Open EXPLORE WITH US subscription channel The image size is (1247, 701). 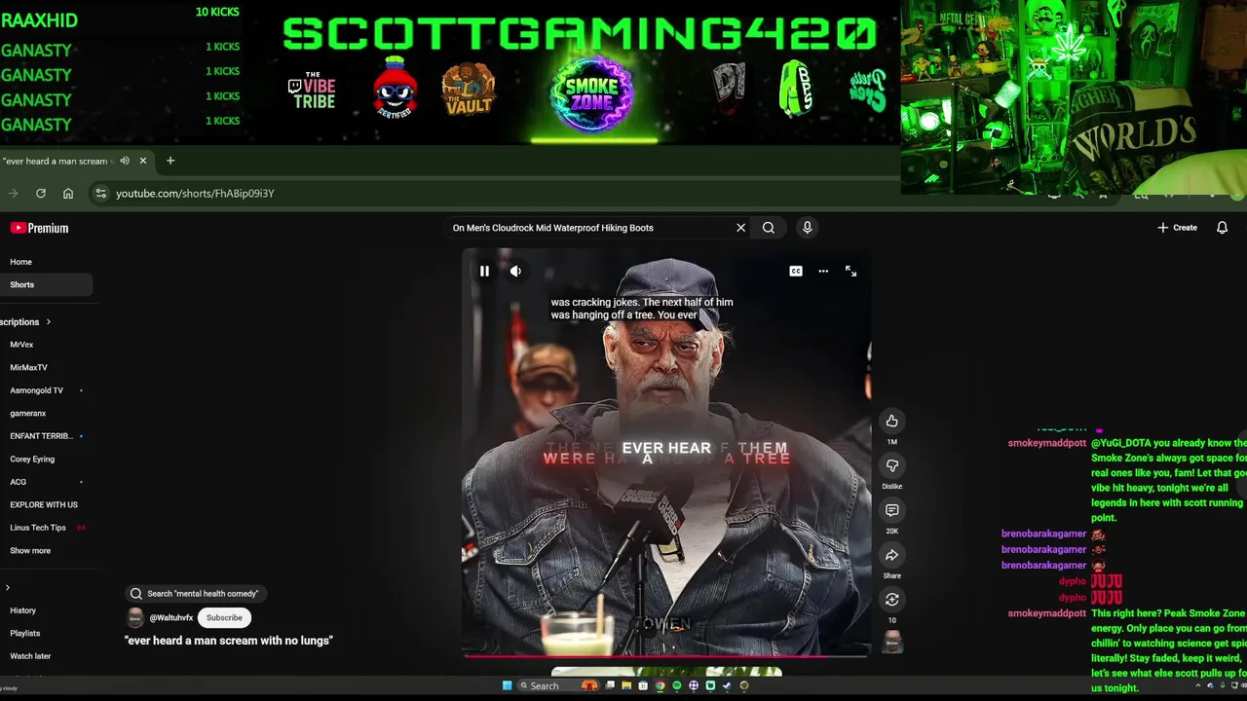pyautogui.click(x=46, y=505)
